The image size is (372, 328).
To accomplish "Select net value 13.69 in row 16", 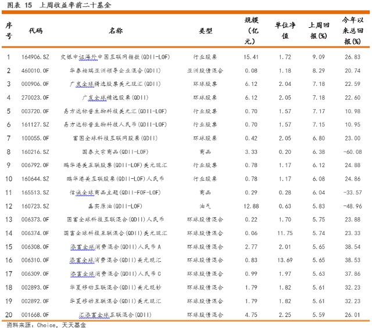I will 285,260.
